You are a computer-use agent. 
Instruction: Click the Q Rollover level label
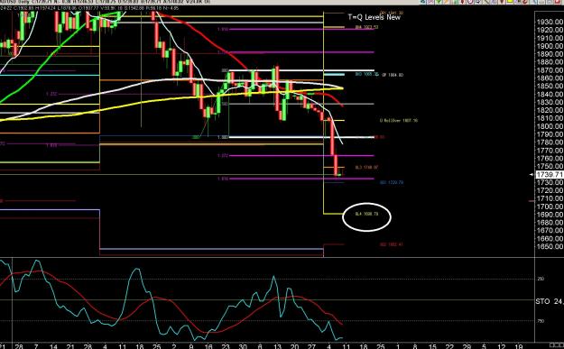(x=399, y=121)
